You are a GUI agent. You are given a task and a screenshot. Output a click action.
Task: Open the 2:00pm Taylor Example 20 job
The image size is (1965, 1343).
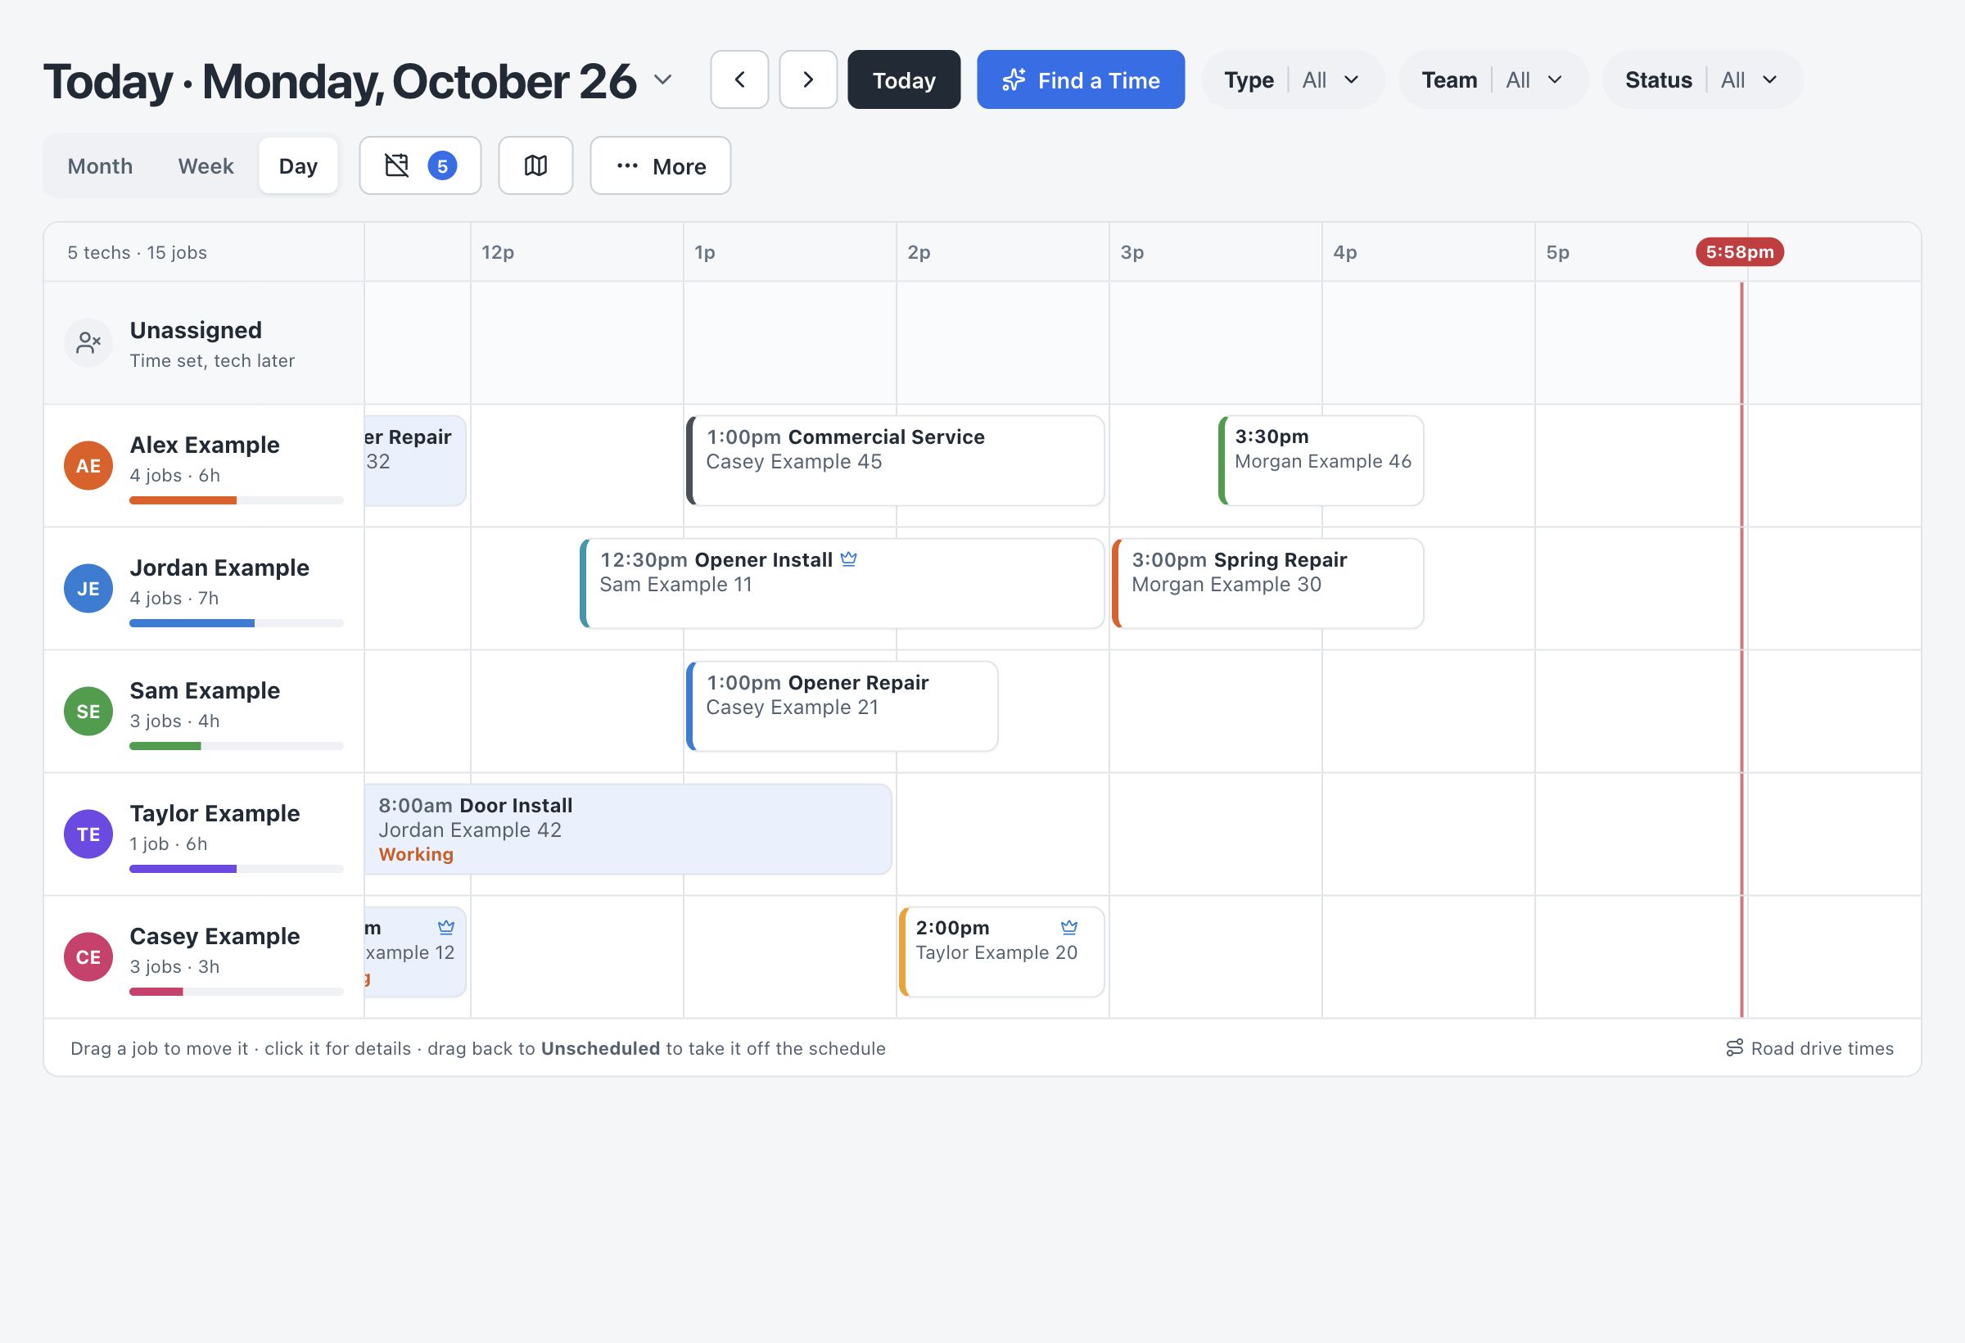click(1002, 952)
